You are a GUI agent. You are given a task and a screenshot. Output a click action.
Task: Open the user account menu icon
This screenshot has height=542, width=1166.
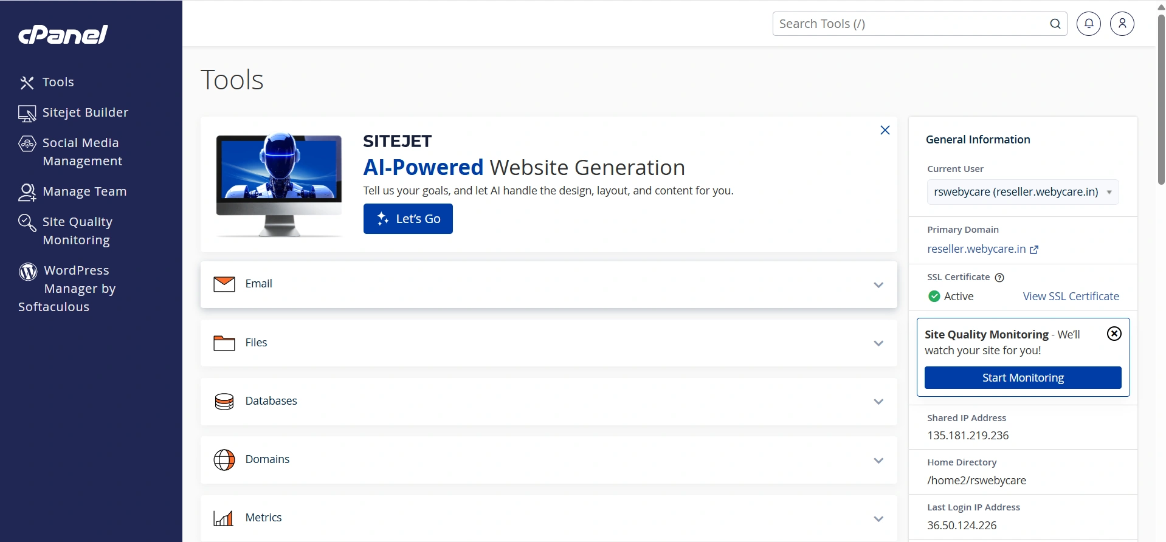[1122, 24]
